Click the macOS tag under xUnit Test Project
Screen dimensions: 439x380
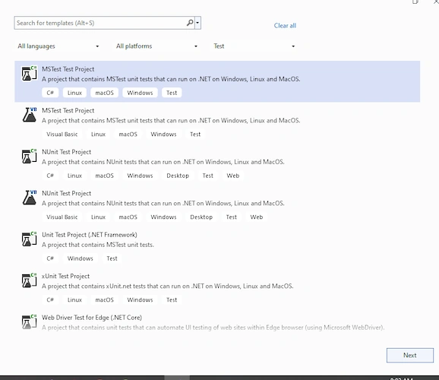tap(104, 300)
